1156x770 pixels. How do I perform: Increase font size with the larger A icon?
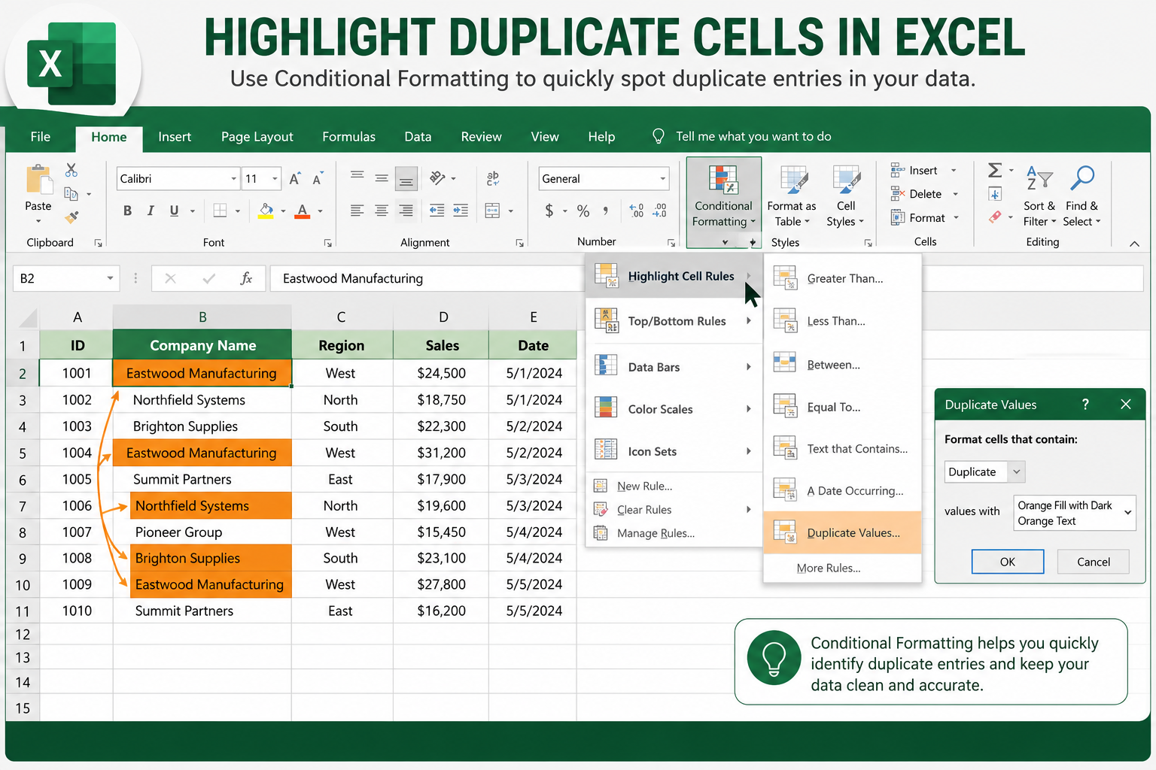coord(295,178)
